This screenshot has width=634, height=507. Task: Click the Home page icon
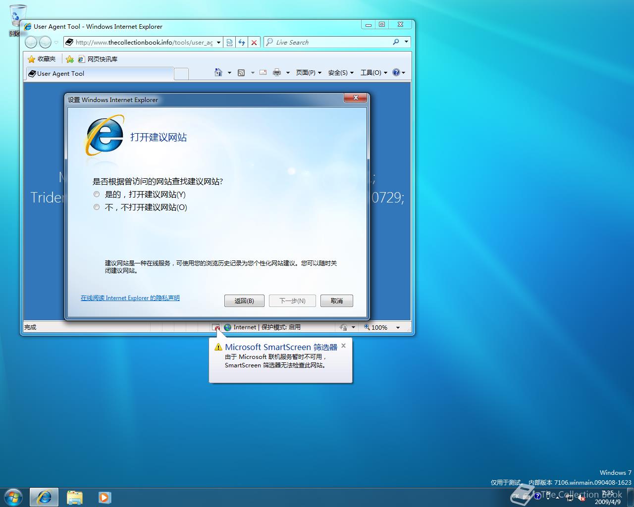(218, 72)
